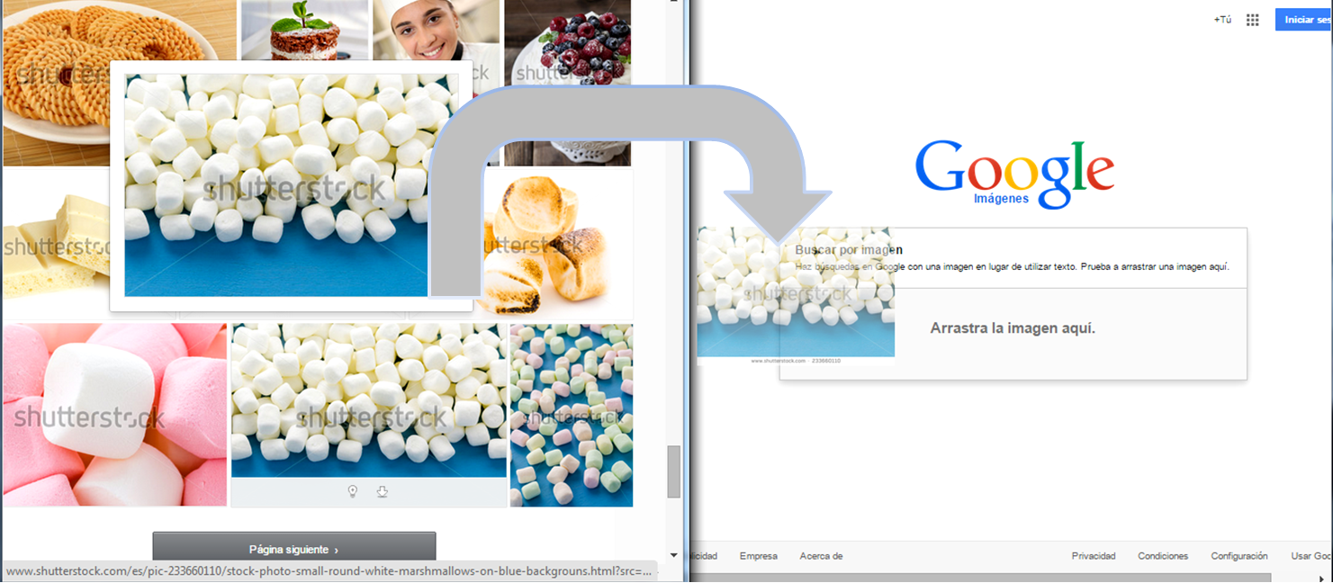Open the Google apps grid icon
This screenshot has width=1333, height=583.
click(1252, 20)
